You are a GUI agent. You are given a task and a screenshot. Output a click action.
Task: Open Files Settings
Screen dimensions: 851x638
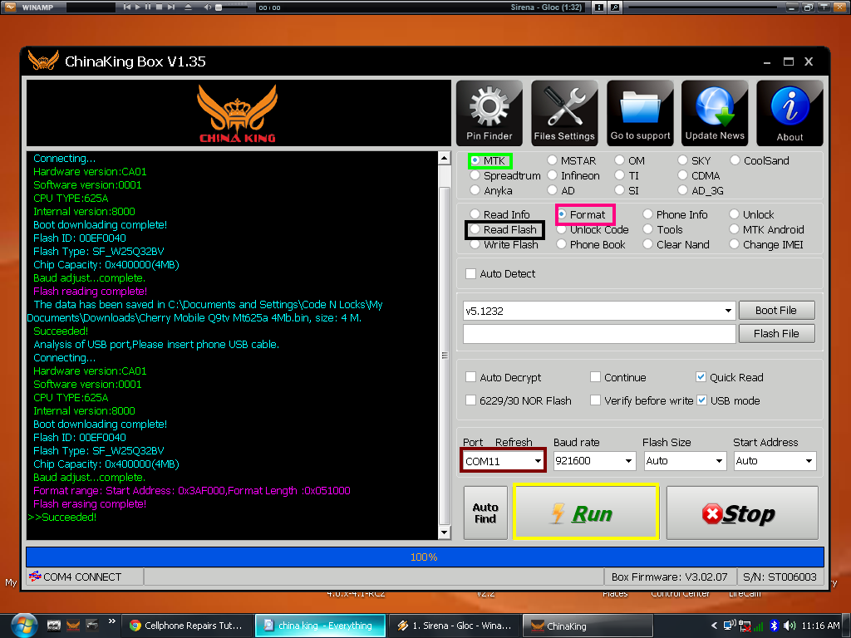pyautogui.click(x=564, y=113)
